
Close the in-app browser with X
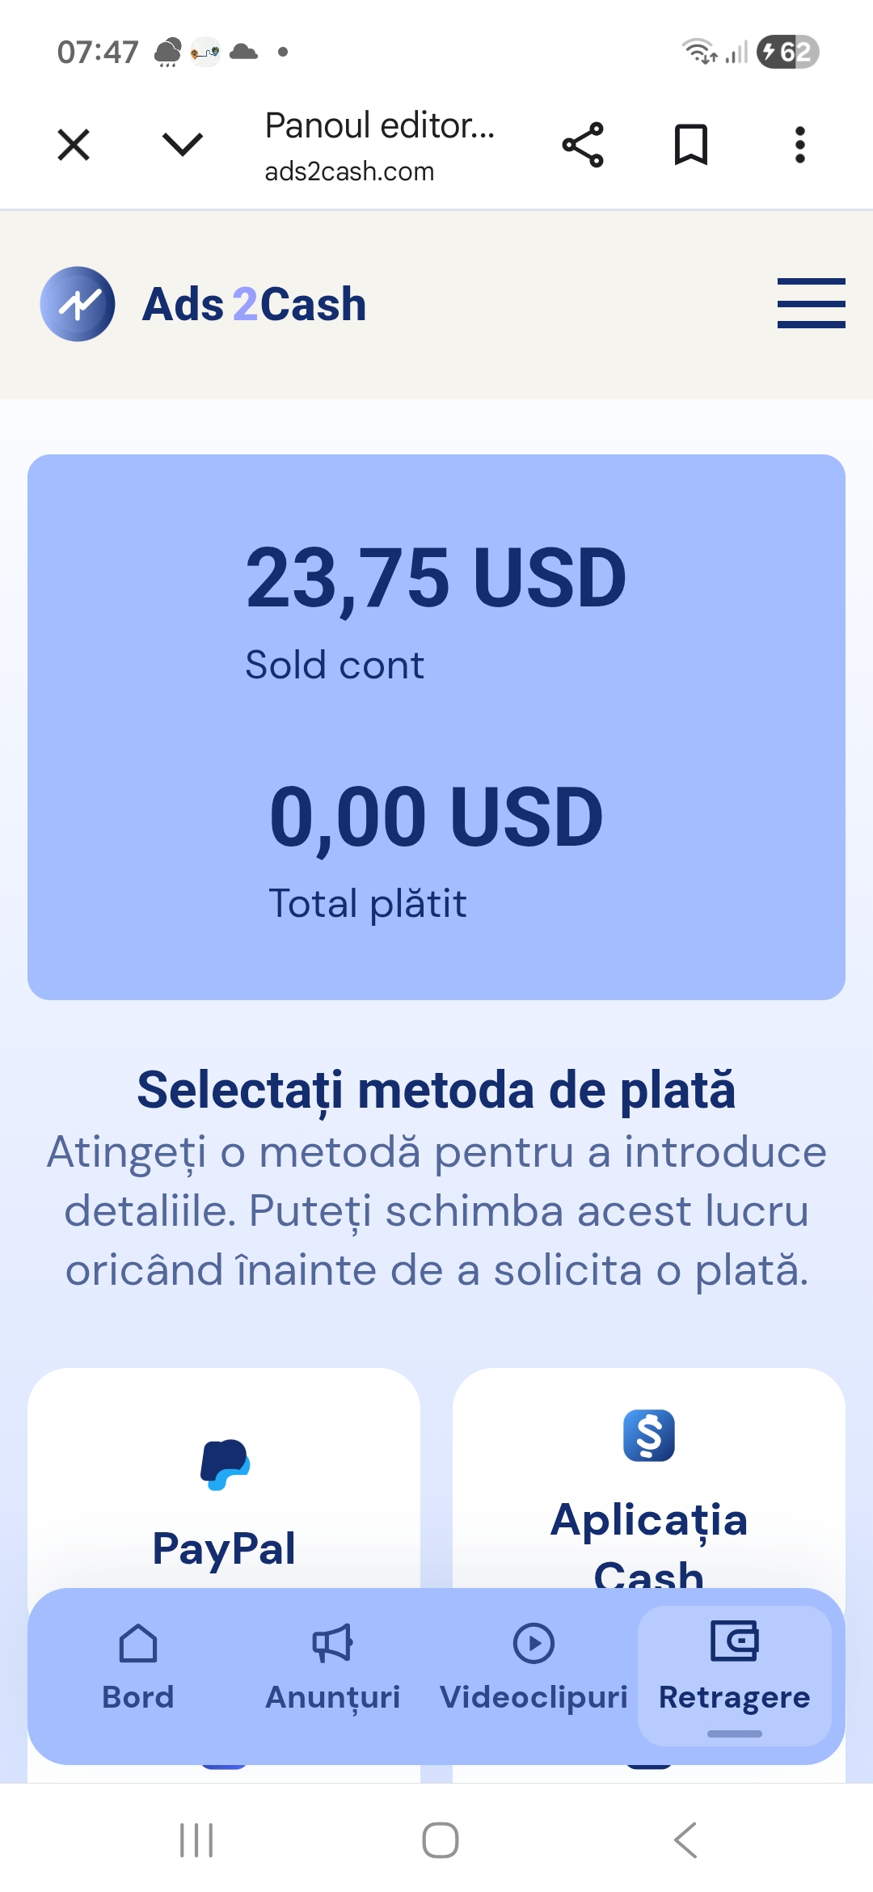(x=74, y=146)
